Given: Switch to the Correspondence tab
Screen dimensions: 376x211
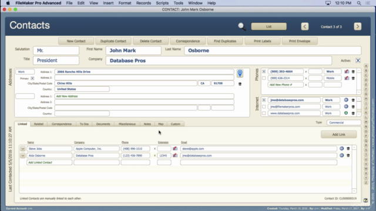Looking at the screenshot, I should pyautogui.click(x=62, y=124).
